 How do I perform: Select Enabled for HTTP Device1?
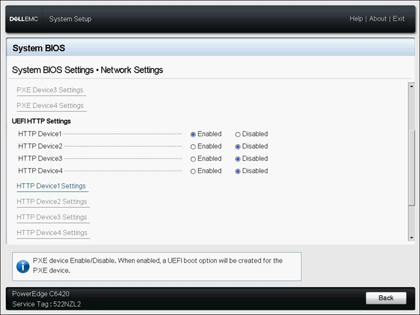click(x=193, y=134)
